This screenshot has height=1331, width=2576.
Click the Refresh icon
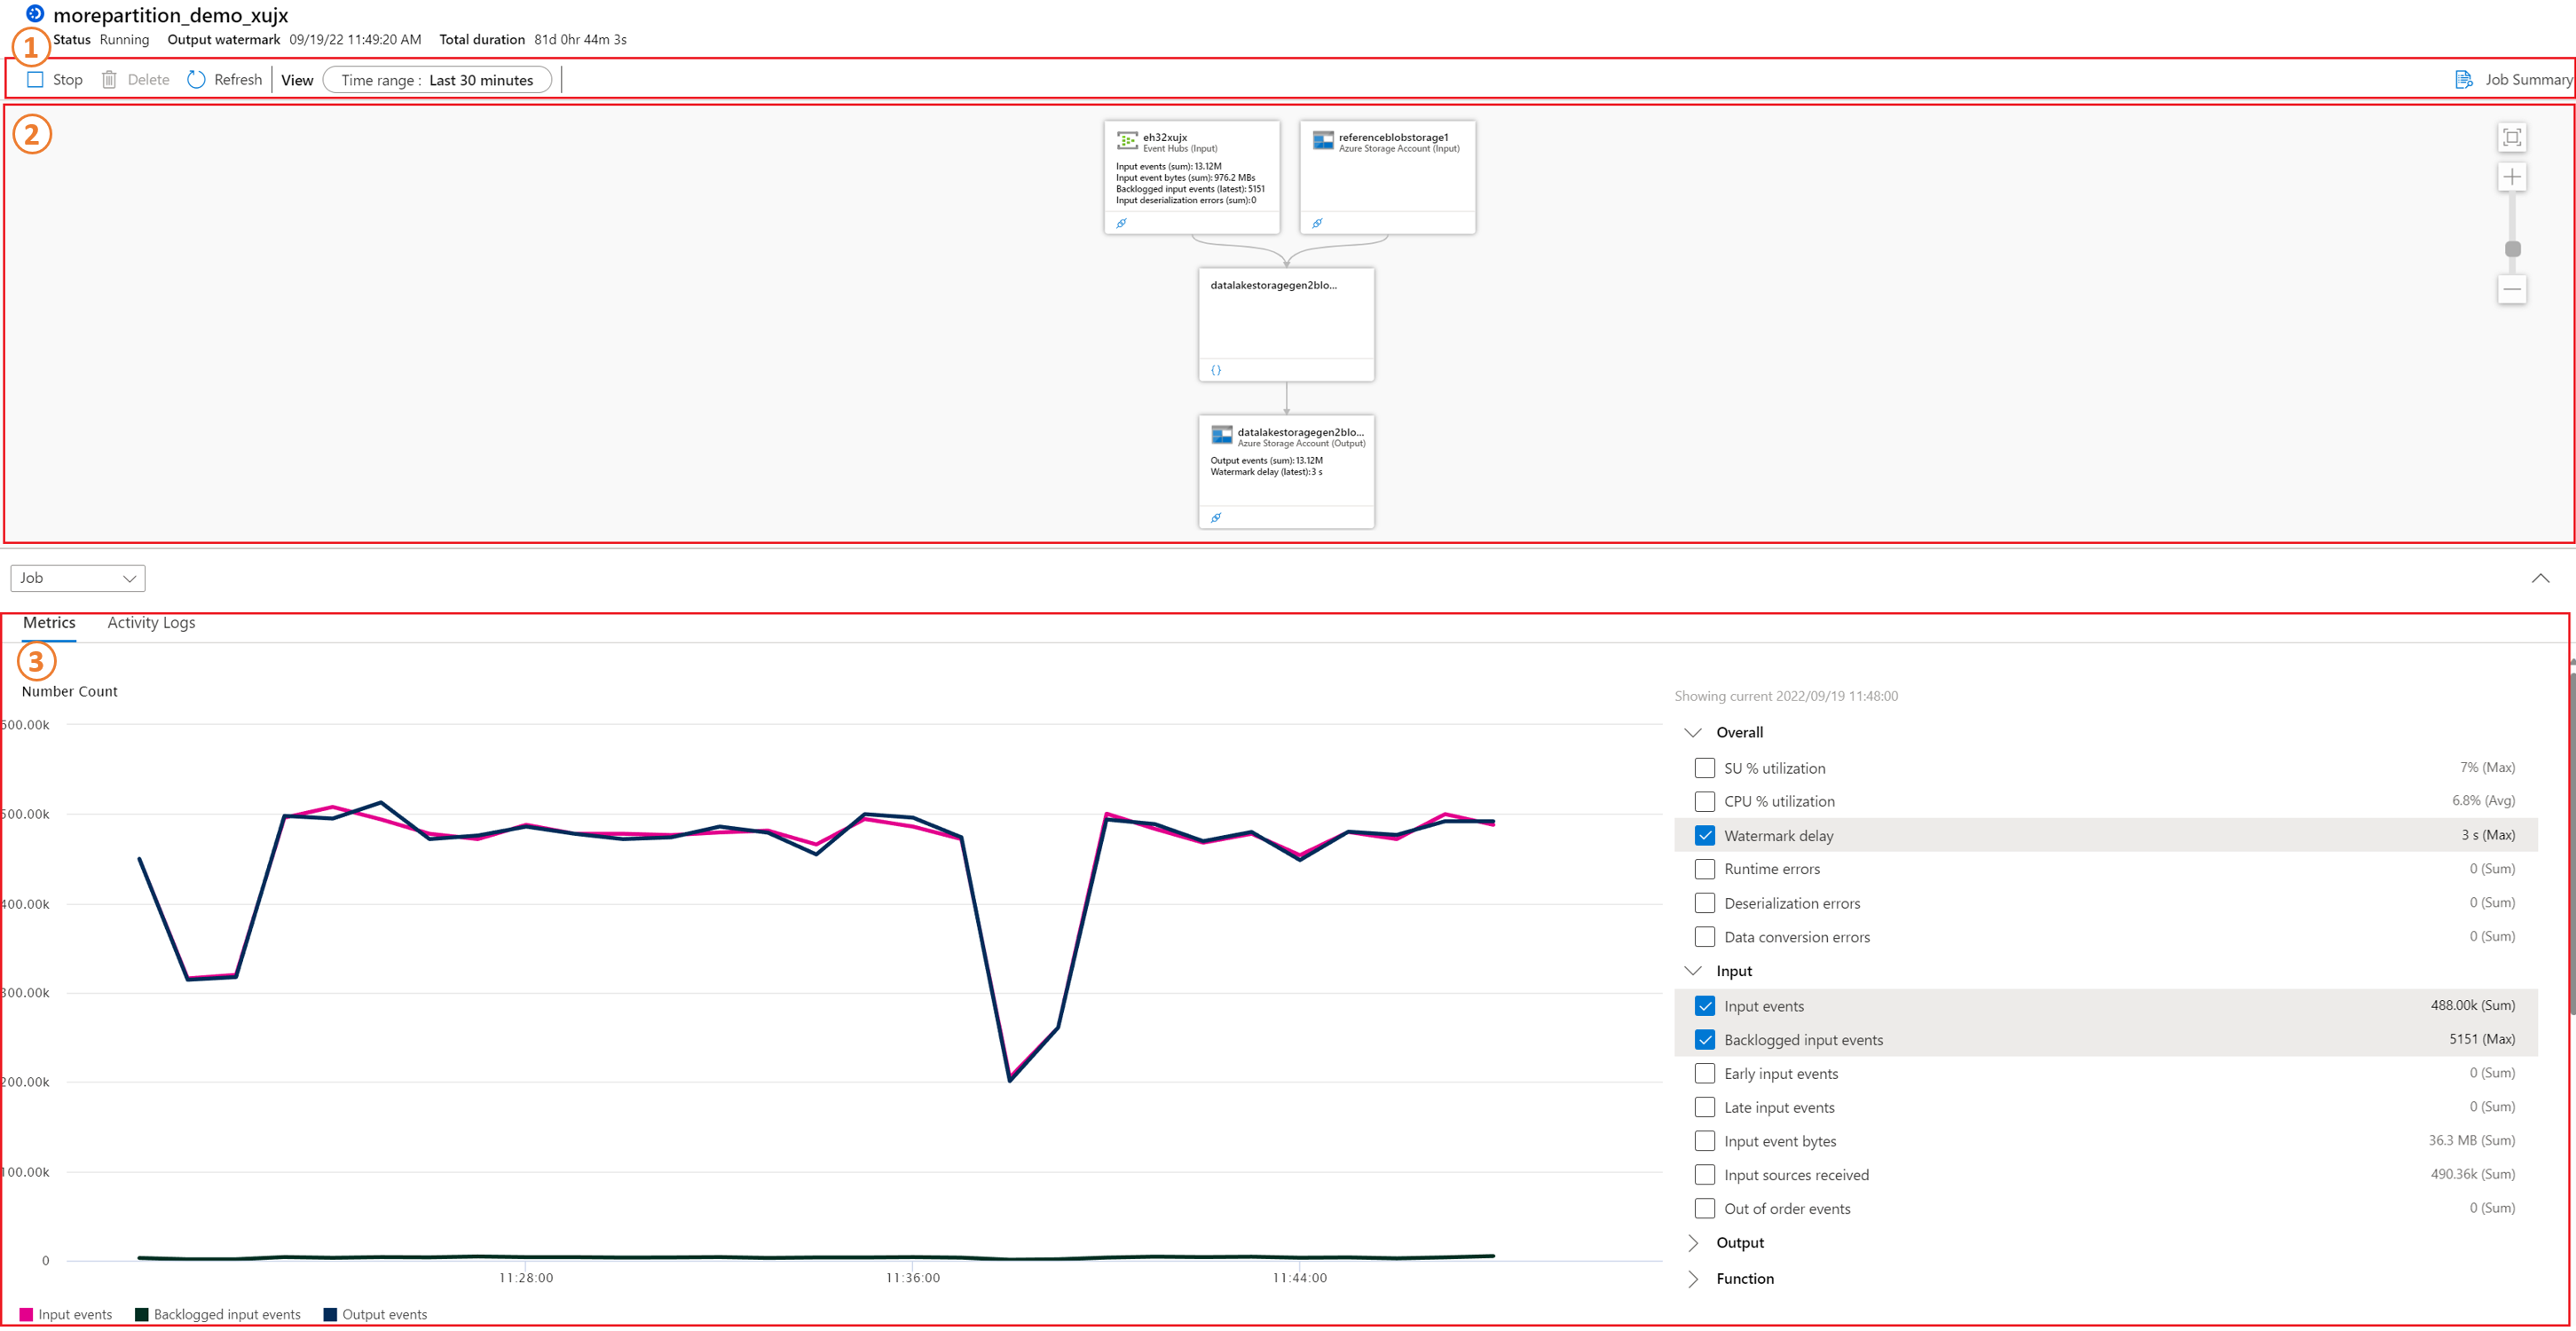pyautogui.click(x=196, y=79)
